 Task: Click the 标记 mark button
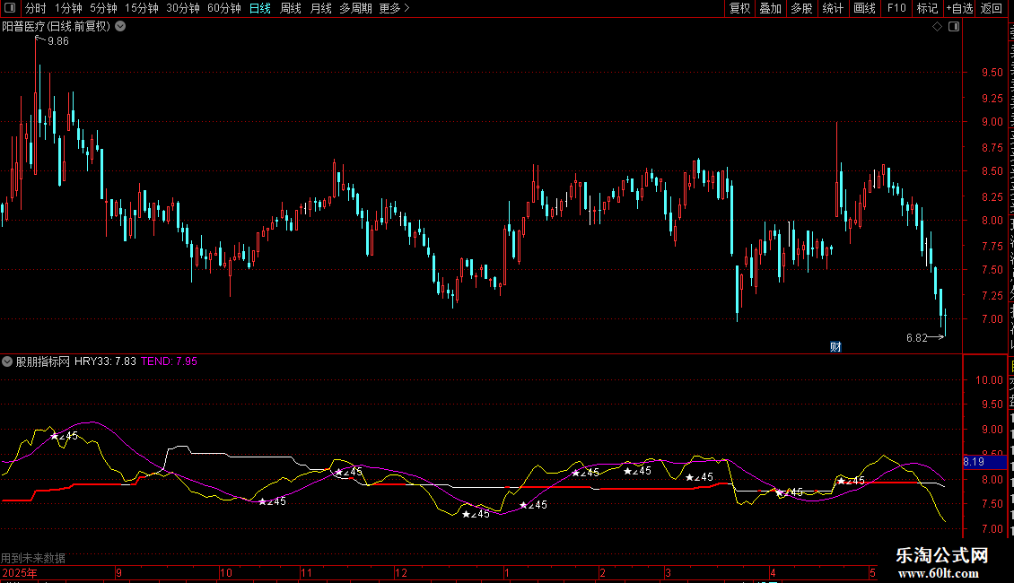927,8
